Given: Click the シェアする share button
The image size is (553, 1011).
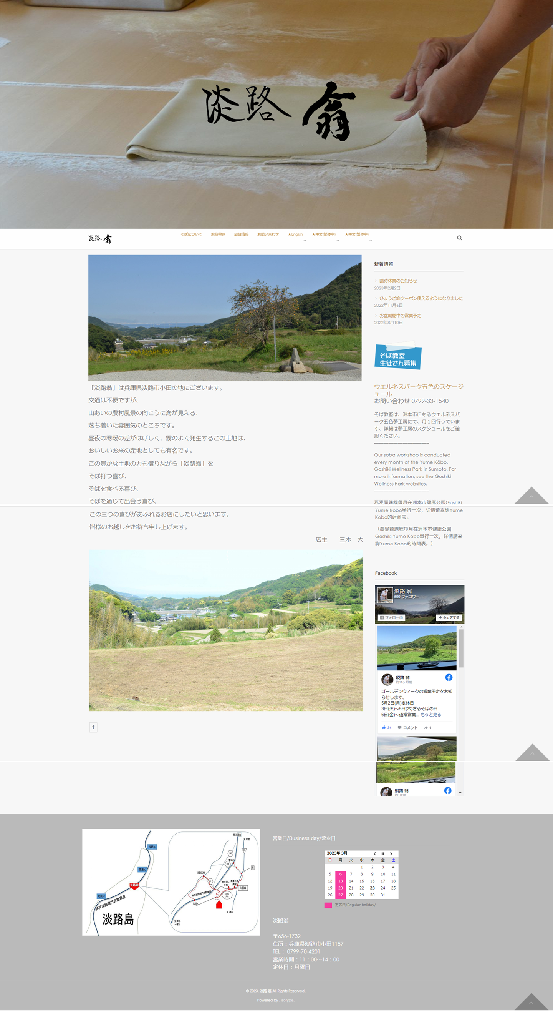Looking at the screenshot, I should click(449, 617).
